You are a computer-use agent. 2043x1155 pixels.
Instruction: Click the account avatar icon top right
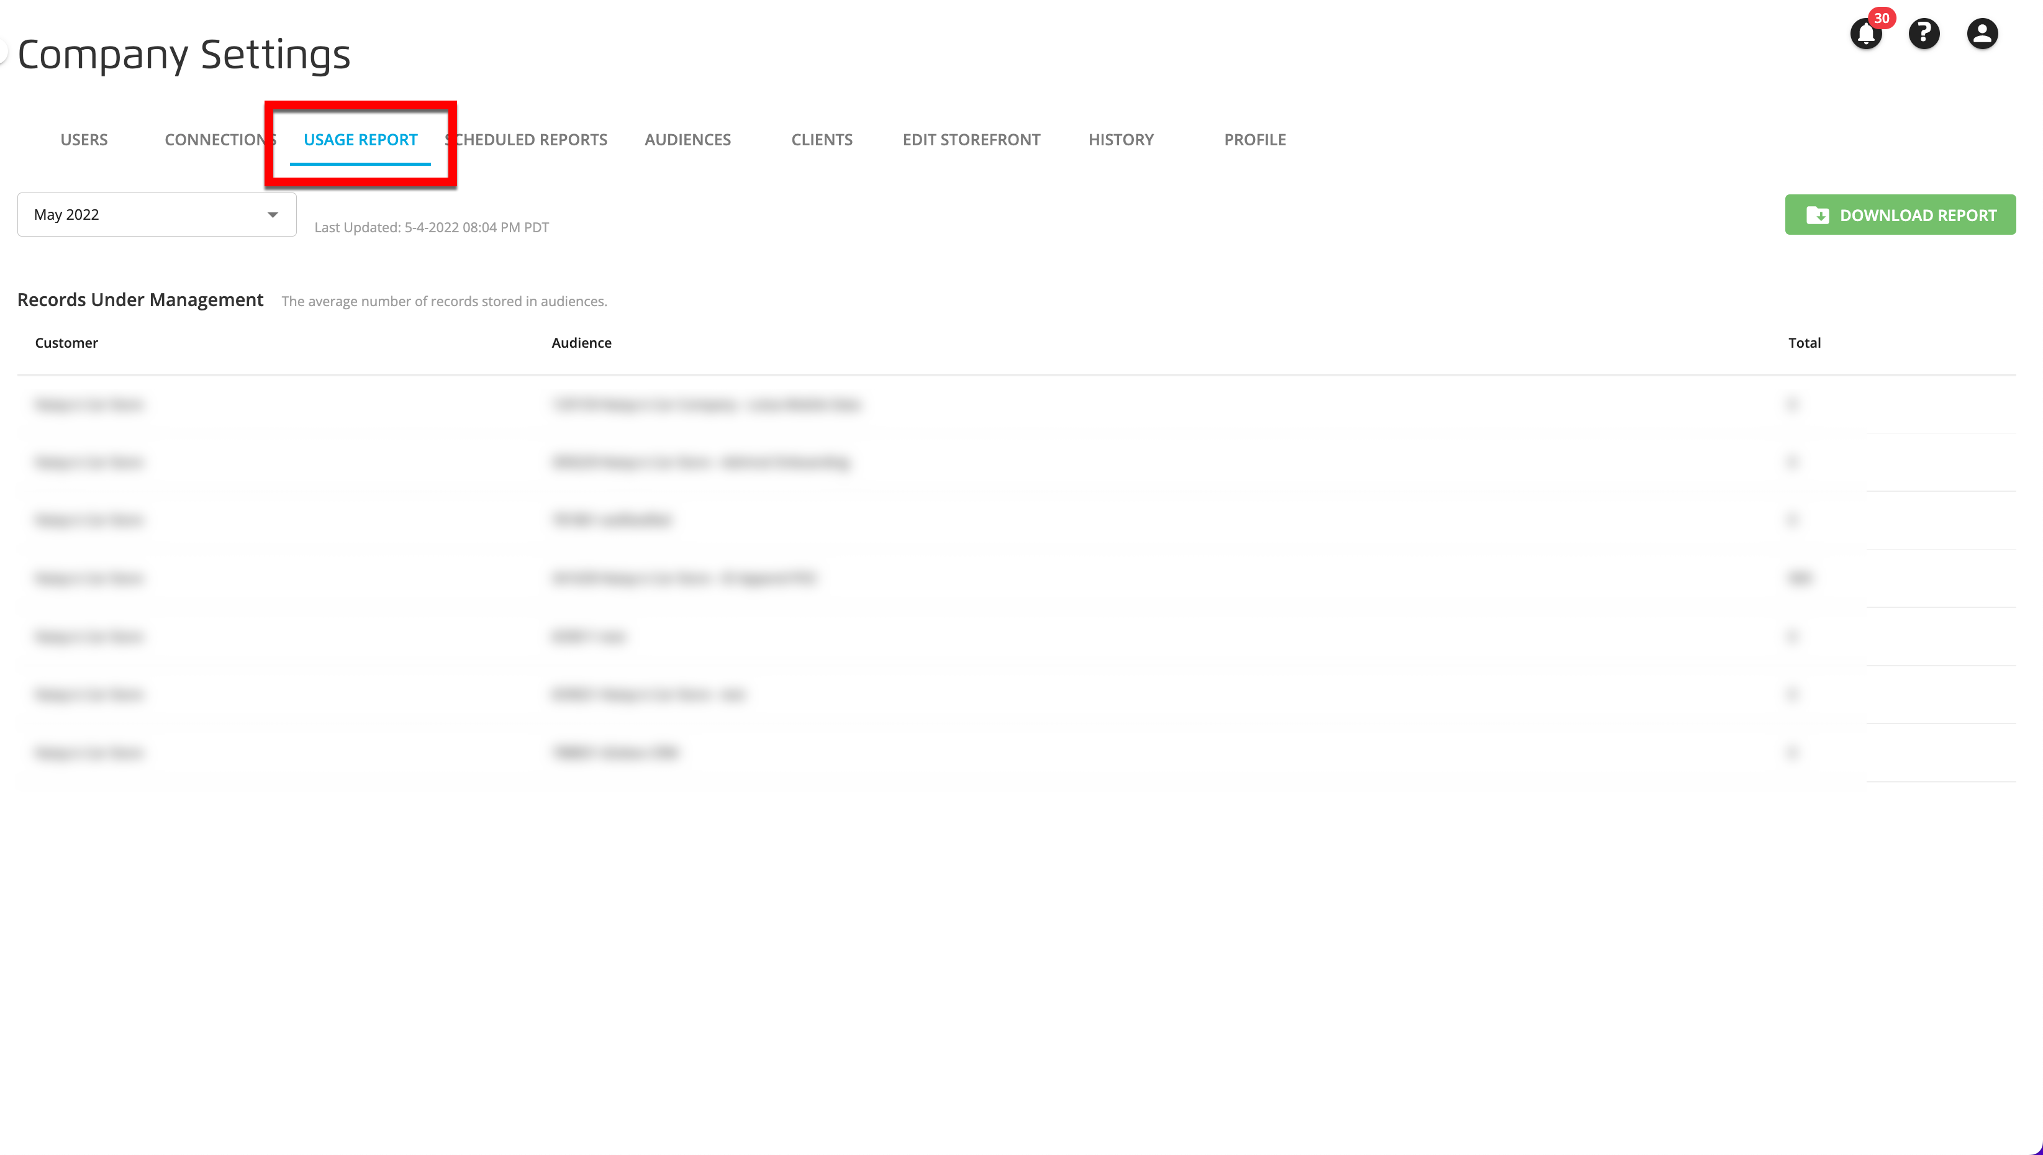coord(1983,34)
